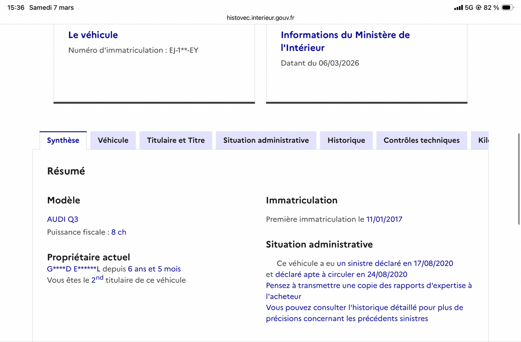Open the Titulaire et Titre tab
521x342 pixels.
tap(176, 140)
